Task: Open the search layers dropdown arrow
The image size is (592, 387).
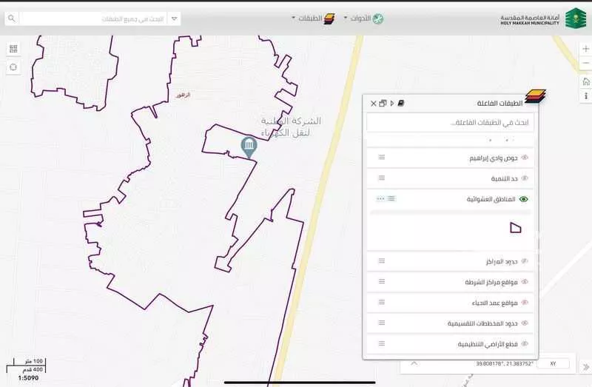Action: coord(174,18)
